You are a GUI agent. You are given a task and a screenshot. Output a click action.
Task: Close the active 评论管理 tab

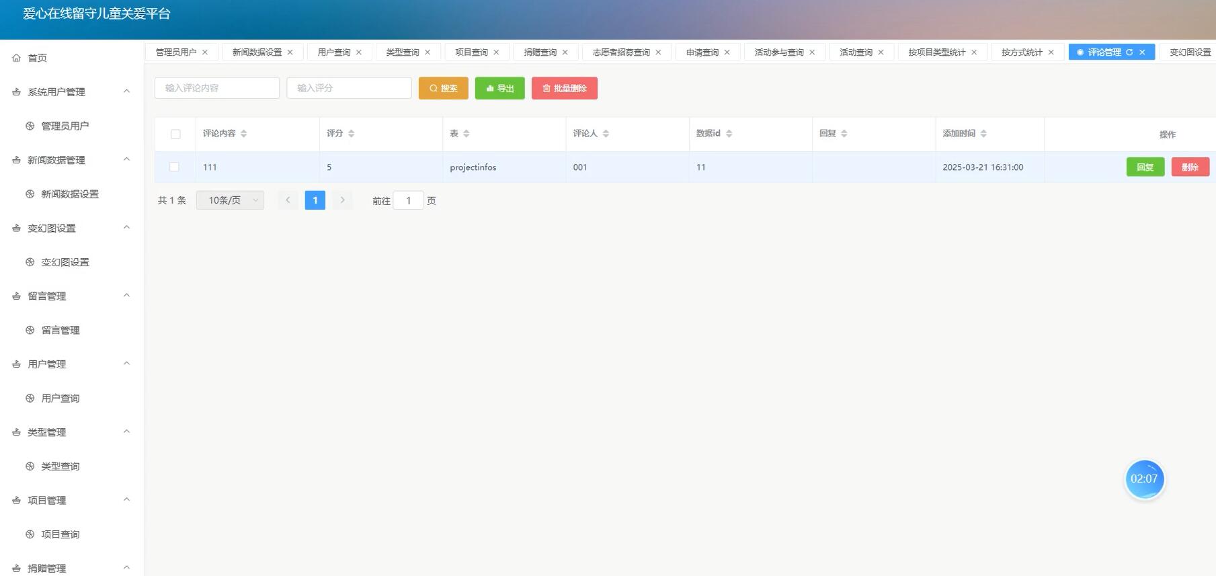(1142, 52)
